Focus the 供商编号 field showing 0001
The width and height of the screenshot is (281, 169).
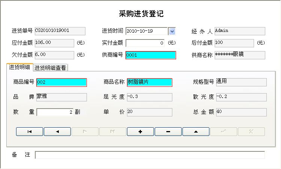tap(151, 55)
